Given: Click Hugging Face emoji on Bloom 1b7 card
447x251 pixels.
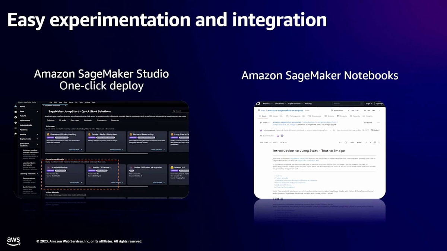Looking at the screenshot, I should [x=172, y=167].
